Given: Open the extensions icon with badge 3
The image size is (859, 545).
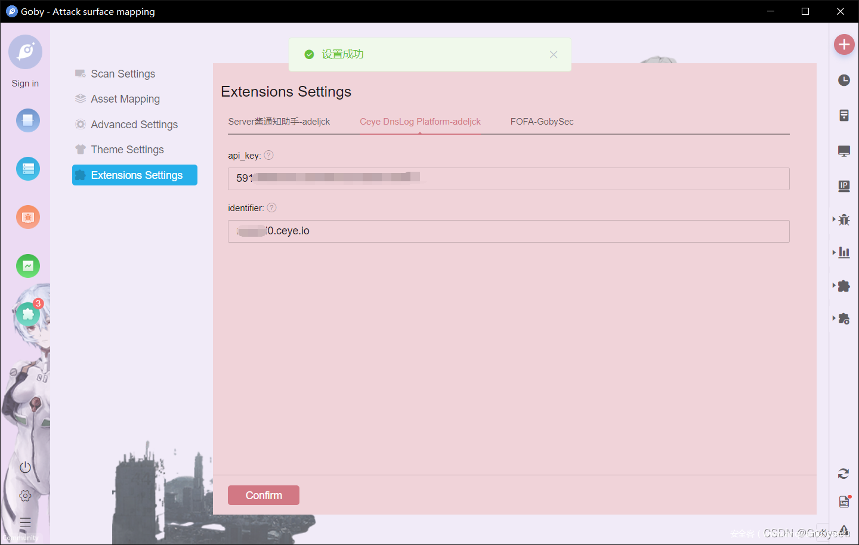Looking at the screenshot, I should [x=28, y=314].
